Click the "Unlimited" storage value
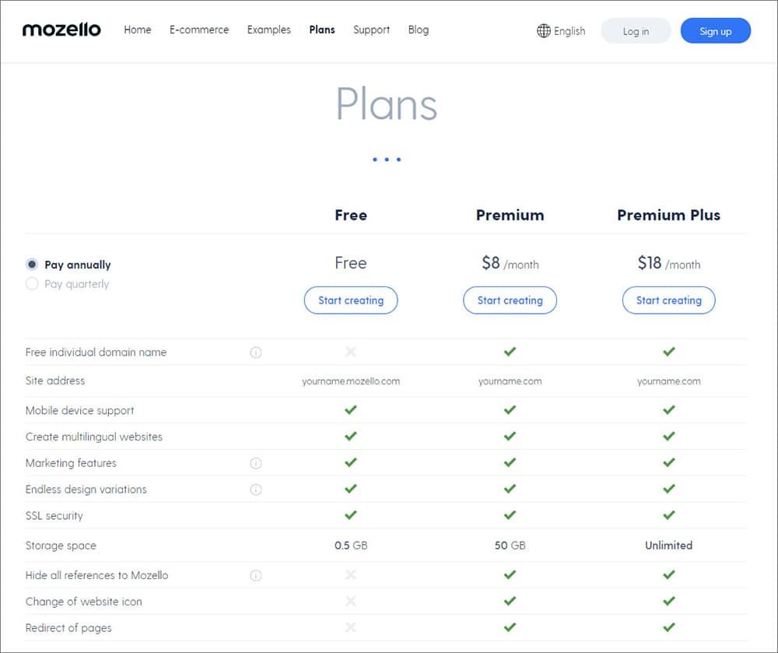The height and width of the screenshot is (653, 778). [x=669, y=546]
